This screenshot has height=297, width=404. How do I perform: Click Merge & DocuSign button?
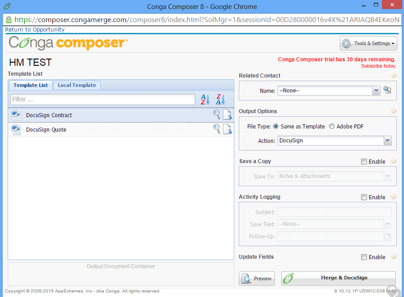[x=338, y=278]
